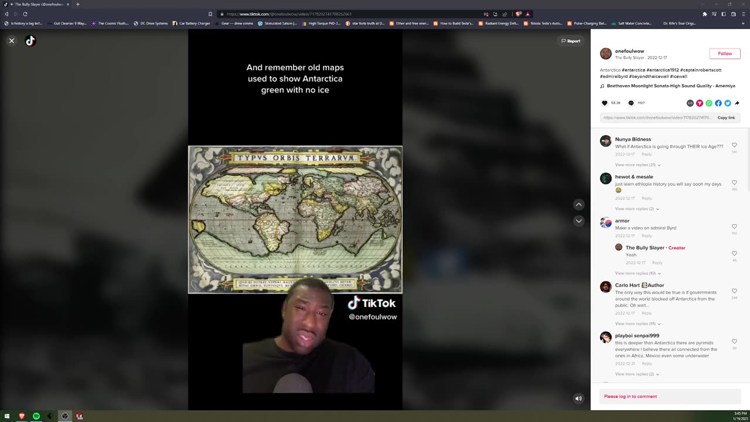The height and width of the screenshot is (422, 750).
Task: Open onefoulwow profile avatar
Action: coord(606,54)
